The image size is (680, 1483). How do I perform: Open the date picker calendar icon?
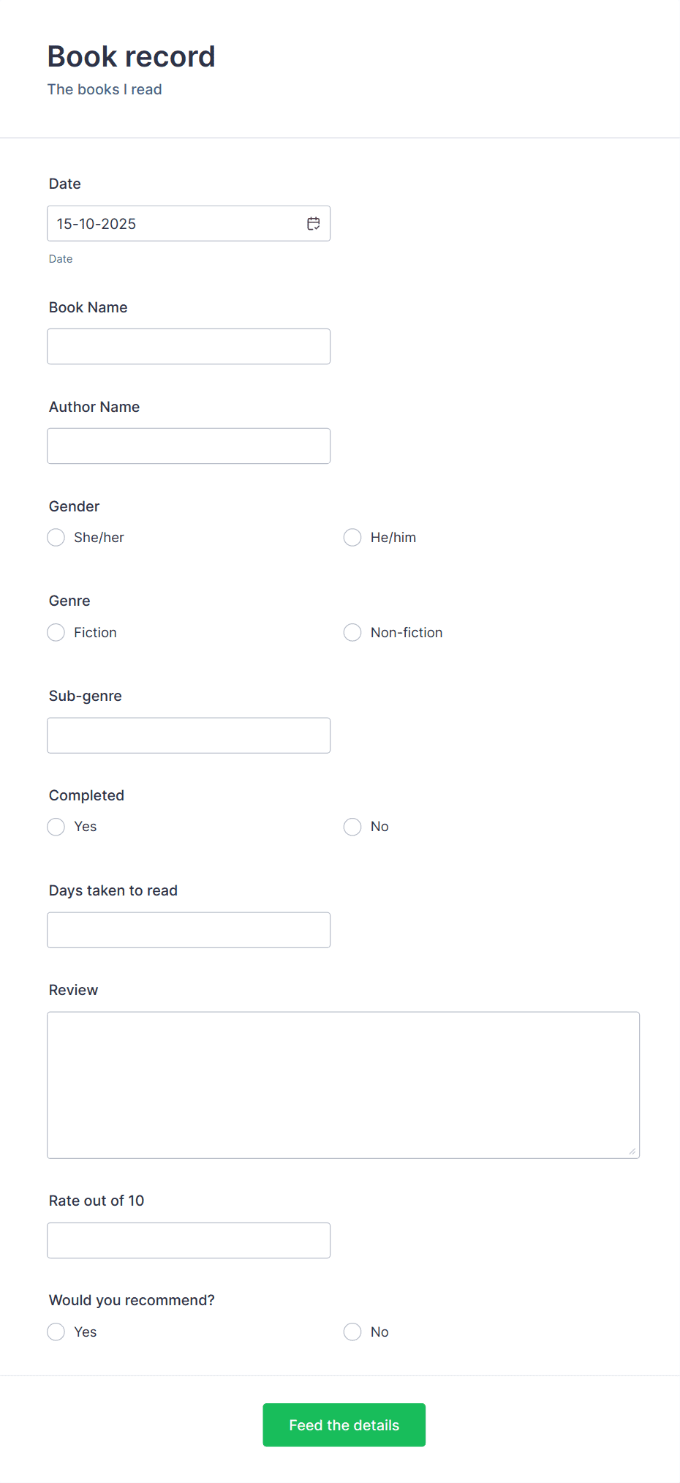pos(313,223)
